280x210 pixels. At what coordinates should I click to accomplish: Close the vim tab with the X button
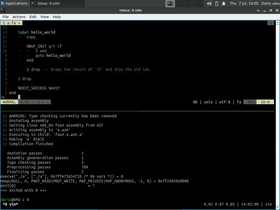(x=270, y=23)
